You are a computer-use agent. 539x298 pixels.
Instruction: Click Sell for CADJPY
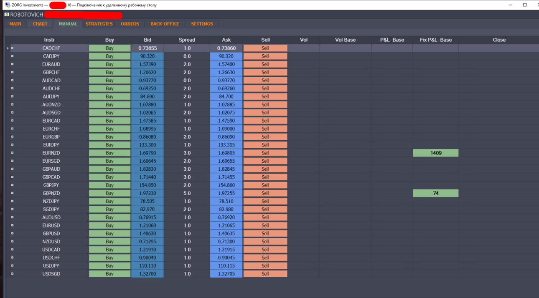[x=265, y=56]
